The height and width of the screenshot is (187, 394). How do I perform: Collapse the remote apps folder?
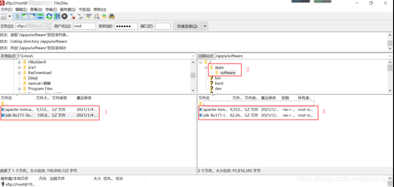click(206, 67)
